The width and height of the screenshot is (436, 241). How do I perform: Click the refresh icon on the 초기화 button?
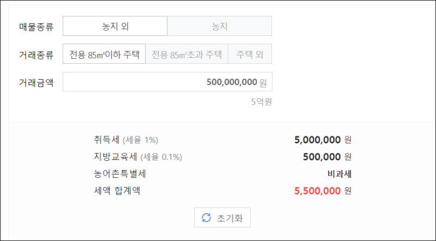(206, 218)
